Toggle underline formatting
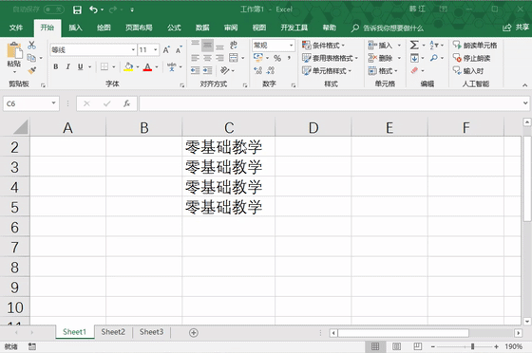The height and width of the screenshot is (353, 532). tap(81, 66)
